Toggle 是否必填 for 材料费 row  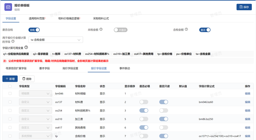pos(144,102)
